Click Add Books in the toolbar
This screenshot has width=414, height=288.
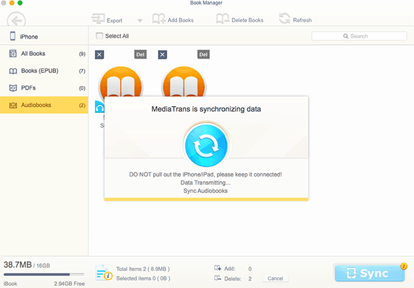coord(173,19)
